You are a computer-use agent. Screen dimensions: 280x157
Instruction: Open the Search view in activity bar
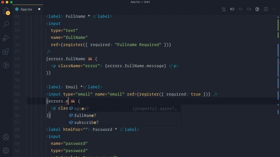6,24
